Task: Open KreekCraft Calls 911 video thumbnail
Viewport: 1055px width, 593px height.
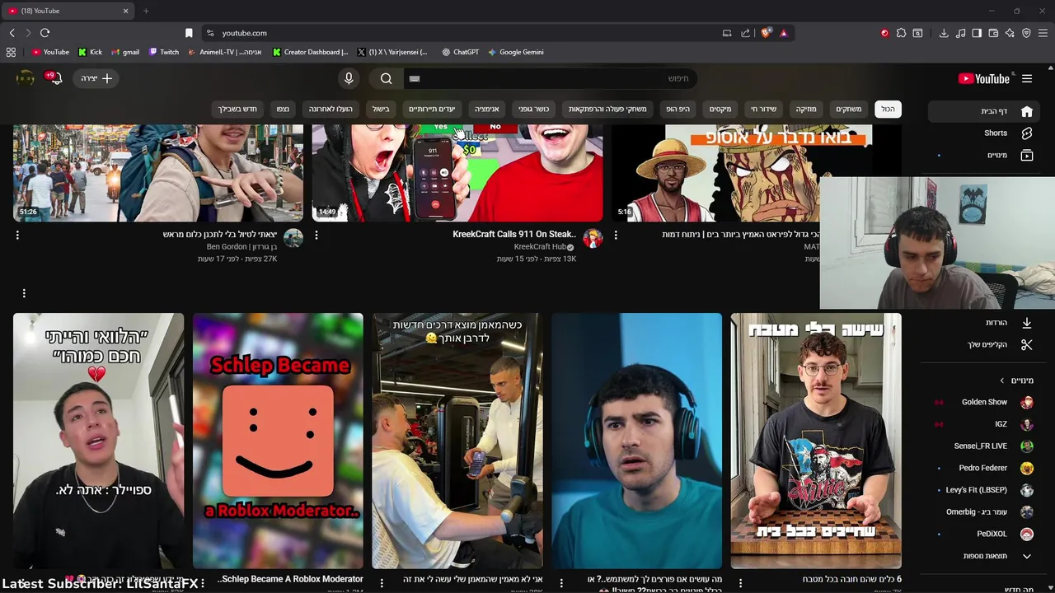Action: 457,173
